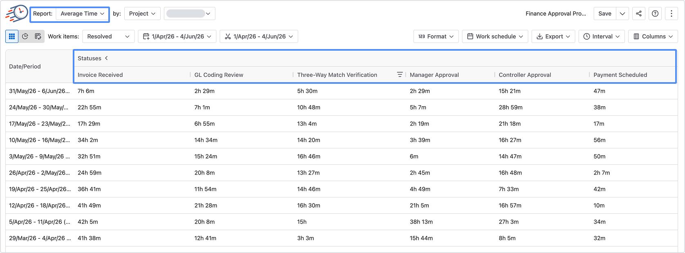Open the by Project dropdown
Viewport: 685px width, 253px height.
pos(142,13)
